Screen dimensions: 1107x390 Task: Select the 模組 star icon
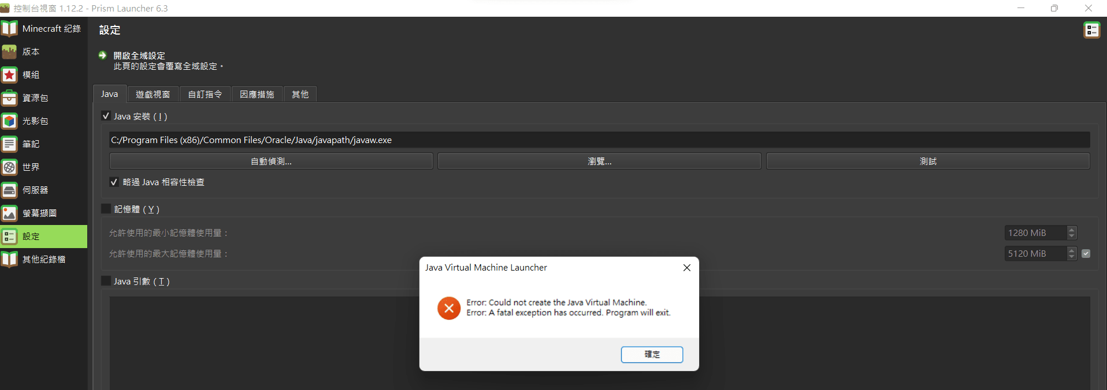[9, 75]
